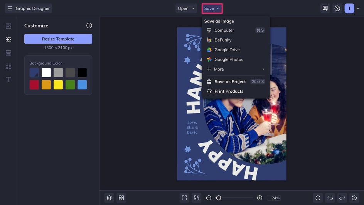Screen dimensions: 364x205
Task: Expand the account dropdown arrow
Action: click(358, 8)
